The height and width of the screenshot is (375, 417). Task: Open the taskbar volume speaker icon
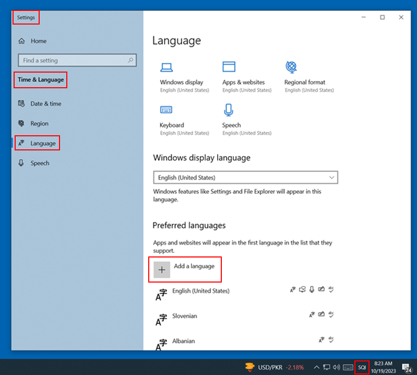[x=337, y=367]
